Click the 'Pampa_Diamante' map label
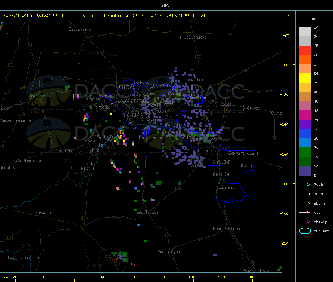The height and width of the screenshot is (282, 333). [16, 120]
